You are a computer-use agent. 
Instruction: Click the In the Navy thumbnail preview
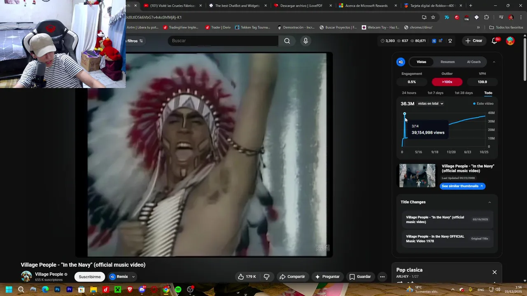(417, 176)
